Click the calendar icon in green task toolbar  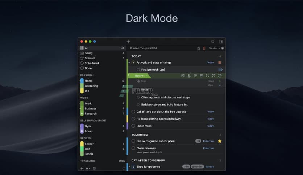click(202, 76)
